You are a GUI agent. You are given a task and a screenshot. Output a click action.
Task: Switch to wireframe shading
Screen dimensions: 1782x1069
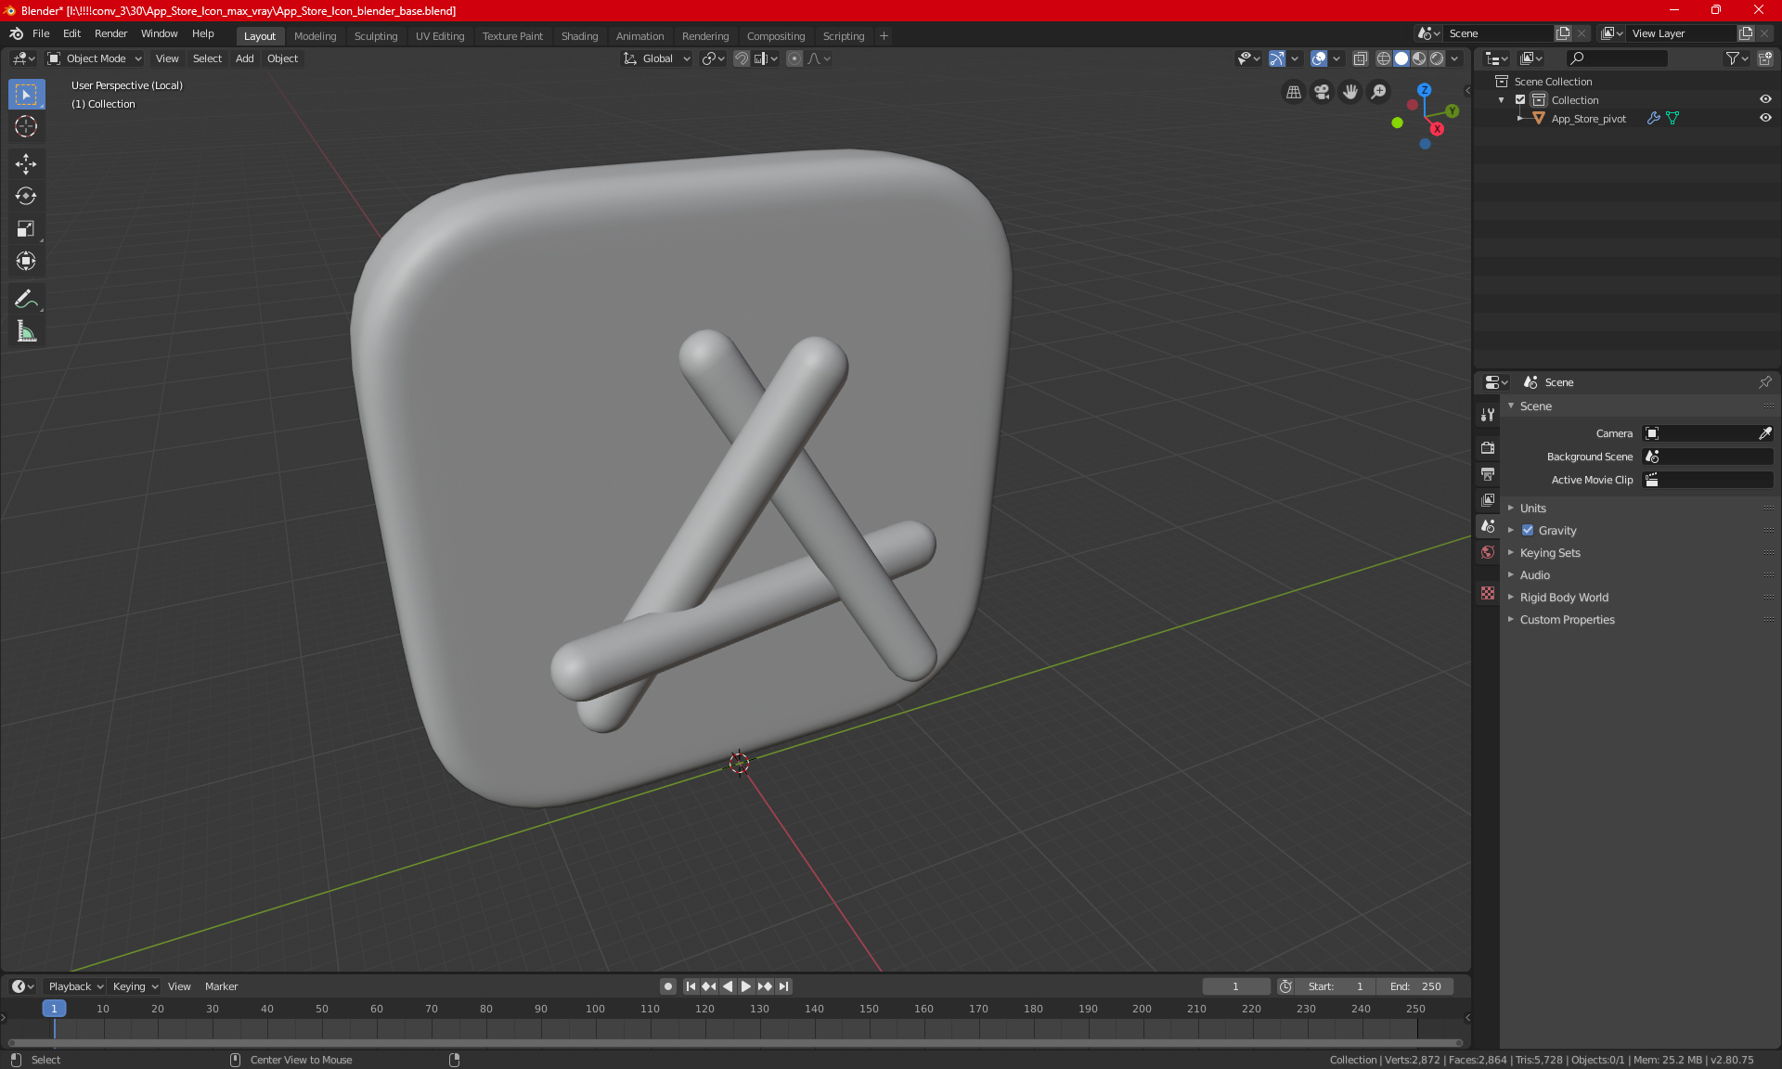1384,58
